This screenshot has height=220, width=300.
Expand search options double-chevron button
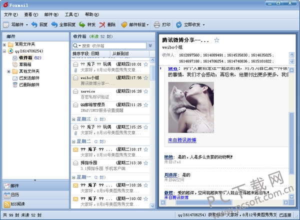pos(150,45)
